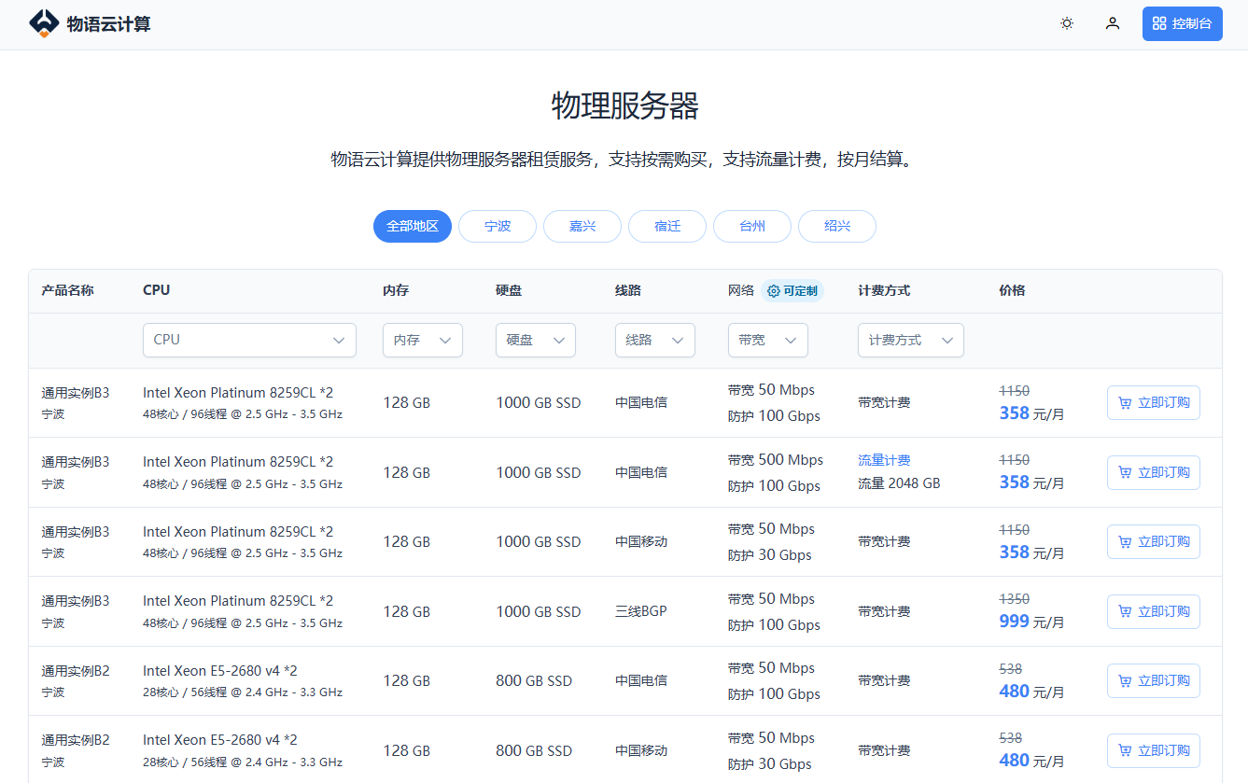Click the 三线BGP line cell
Screen dimensions: 1248x783
pyautogui.click(x=641, y=611)
